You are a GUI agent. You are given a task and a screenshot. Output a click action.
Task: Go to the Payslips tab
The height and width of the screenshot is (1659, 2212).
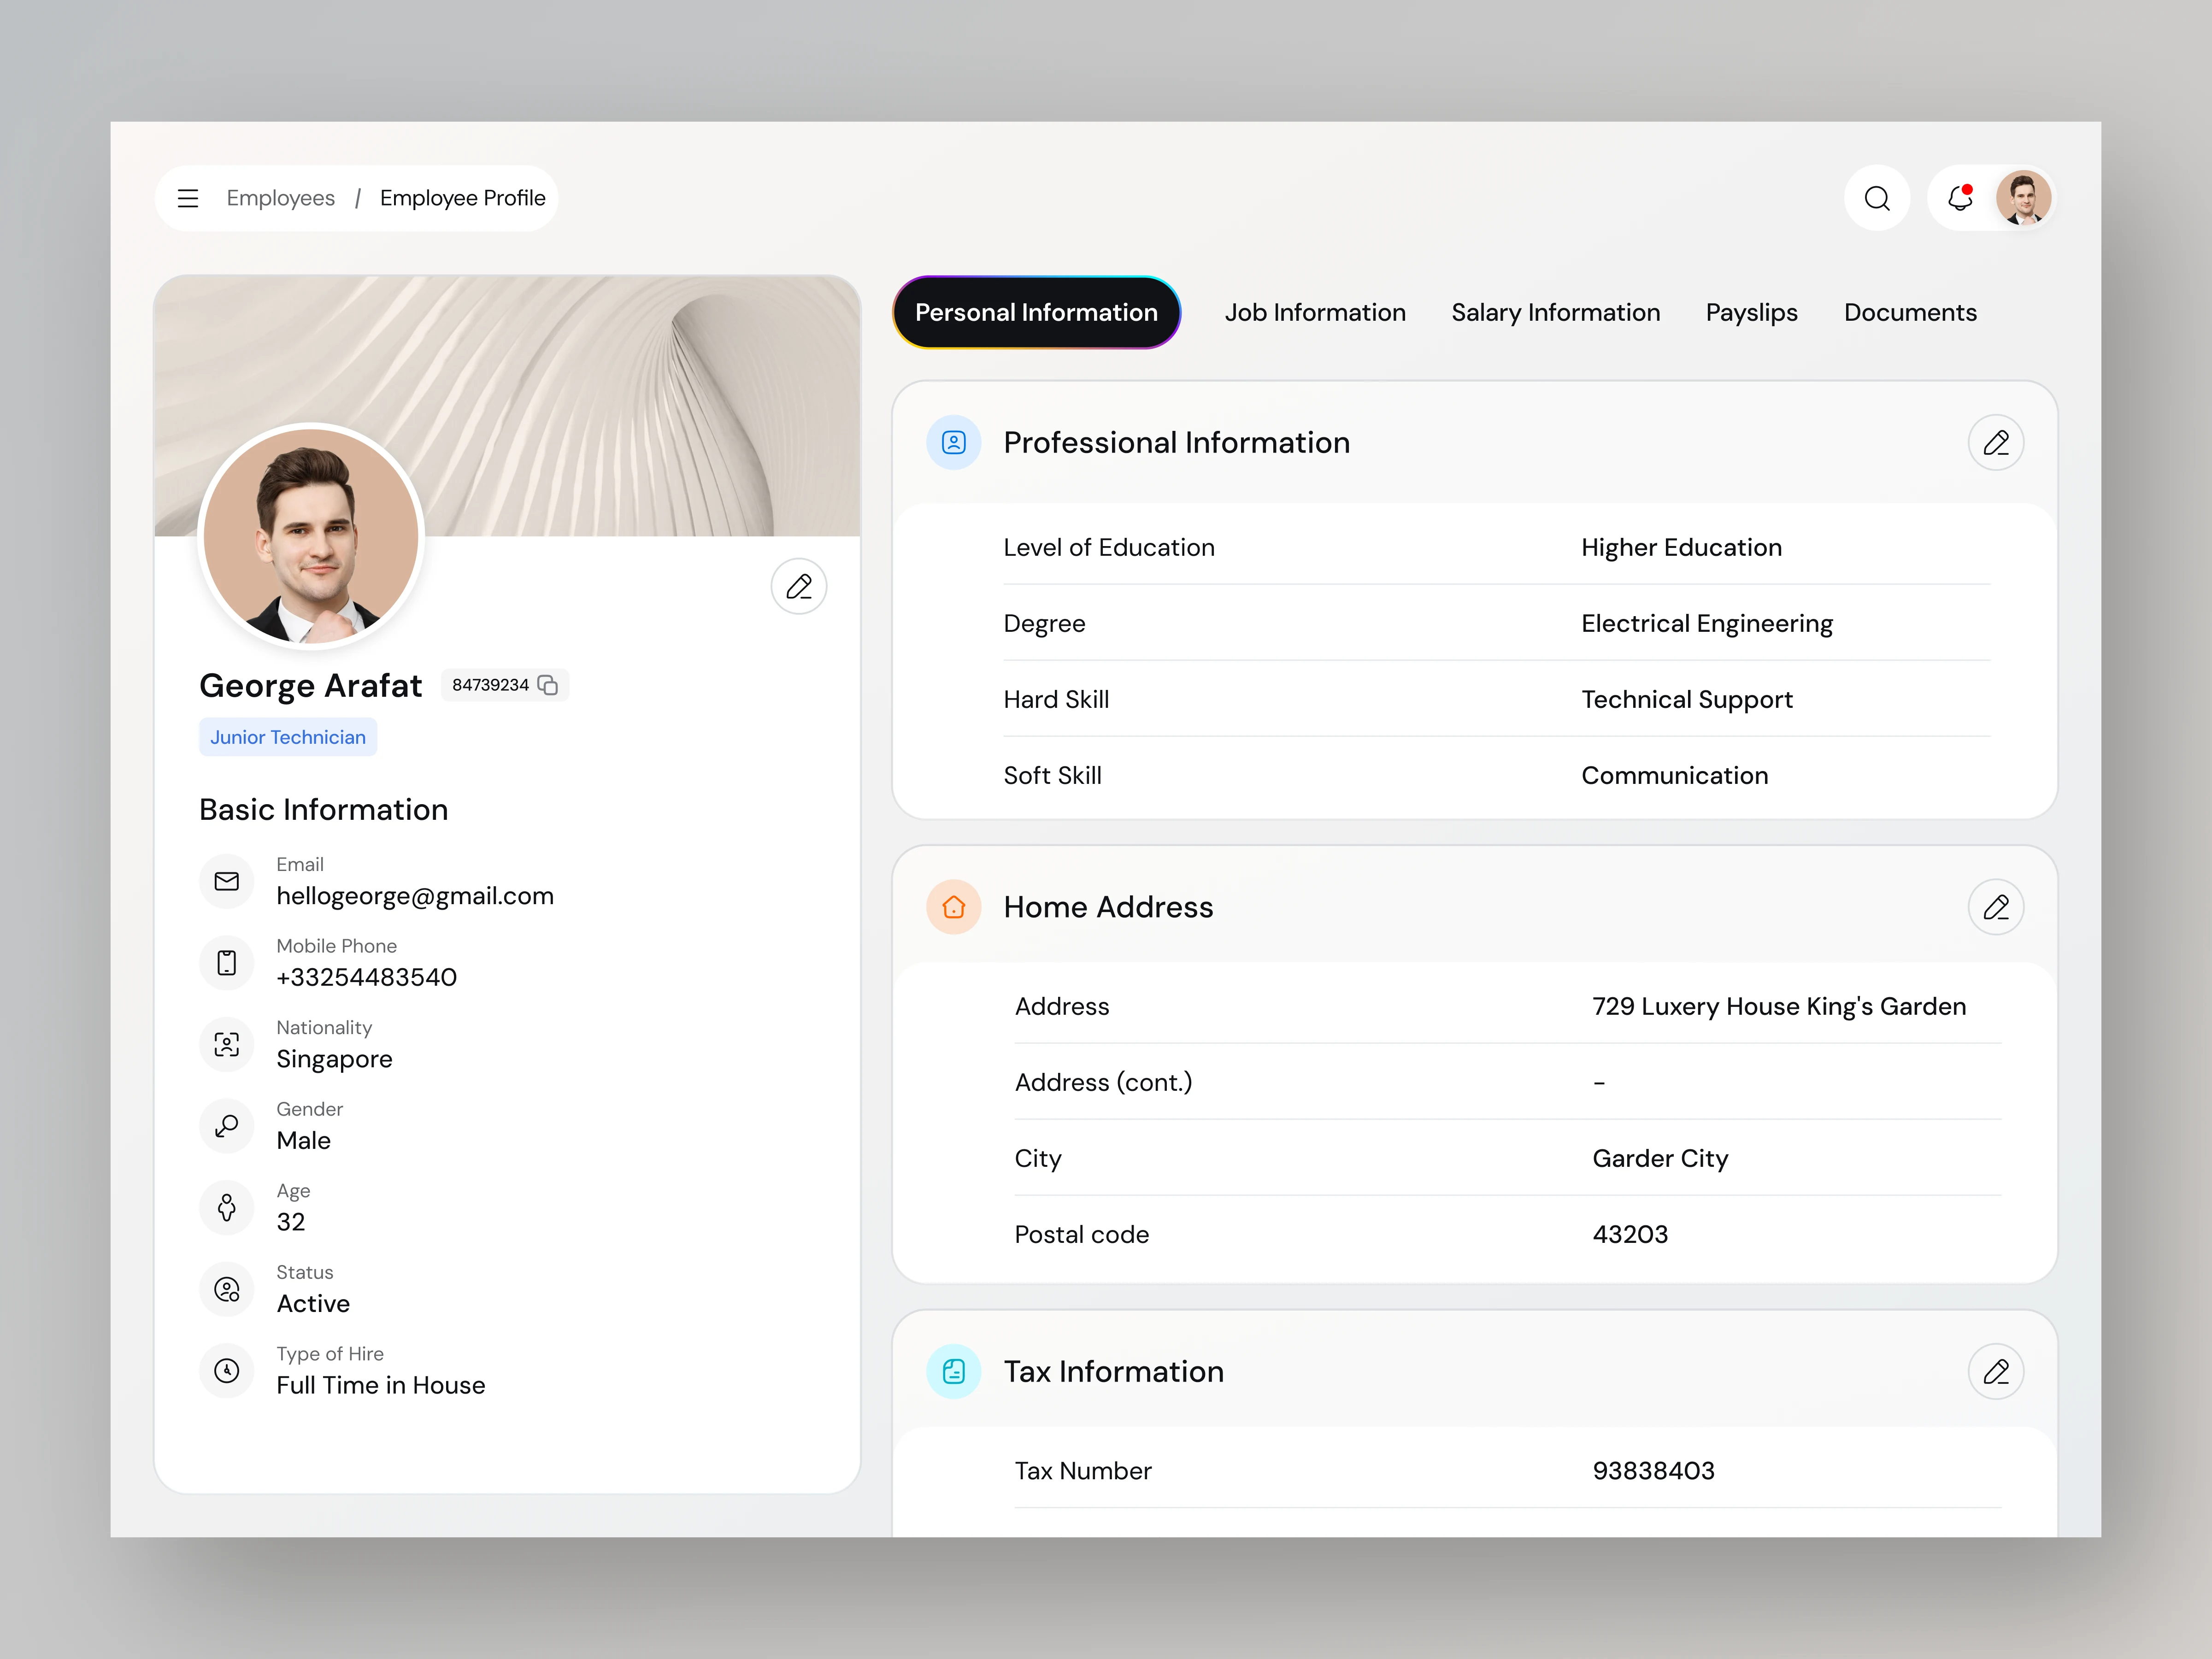pos(1751,312)
